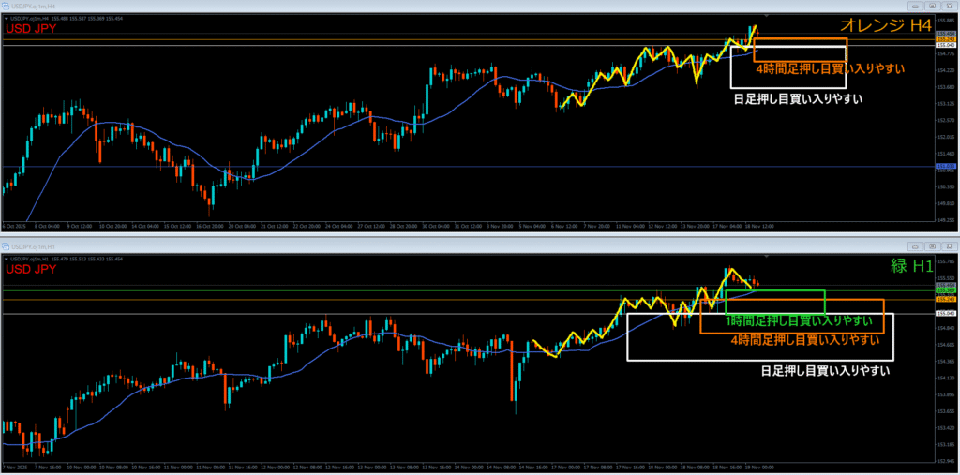
Task: Click the chart icon in the H4 window title bar
Action: click(5, 6)
